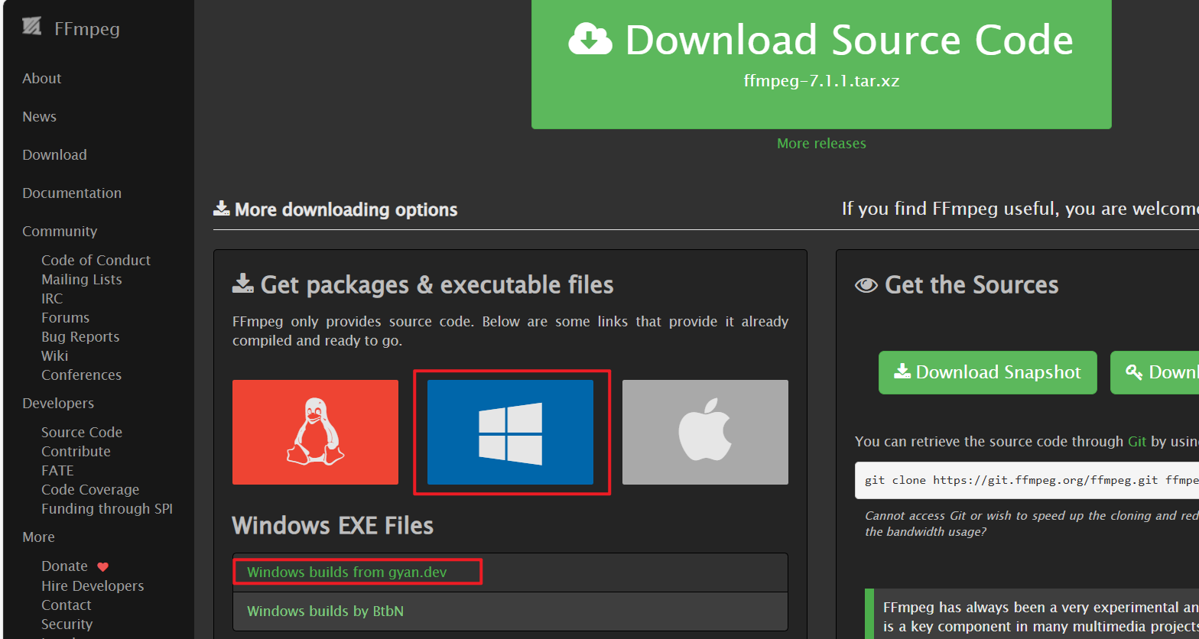
Task: Open the Contribute link
Action: click(x=76, y=452)
